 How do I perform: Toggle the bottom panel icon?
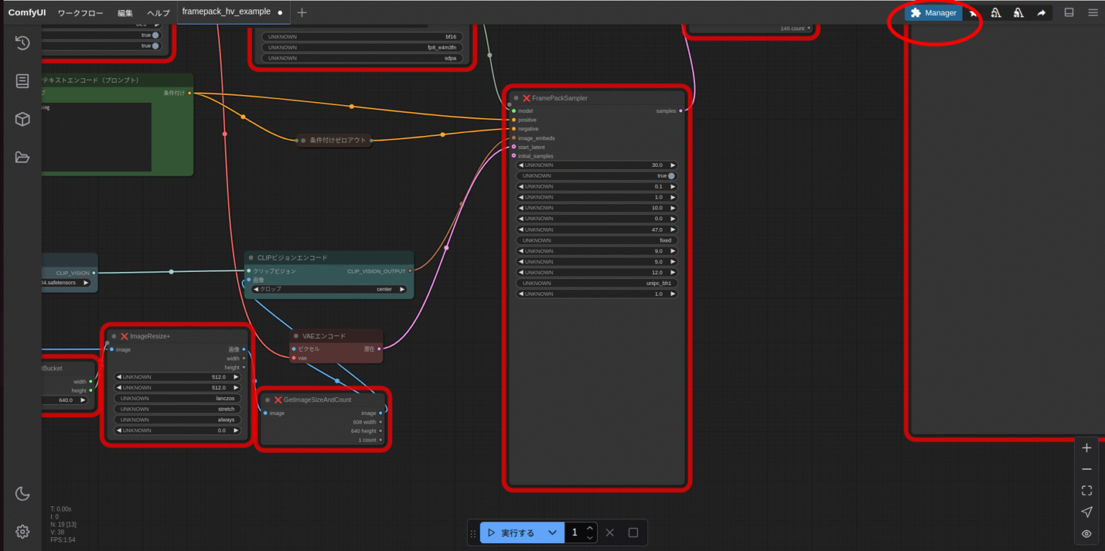pyautogui.click(x=1069, y=12)
